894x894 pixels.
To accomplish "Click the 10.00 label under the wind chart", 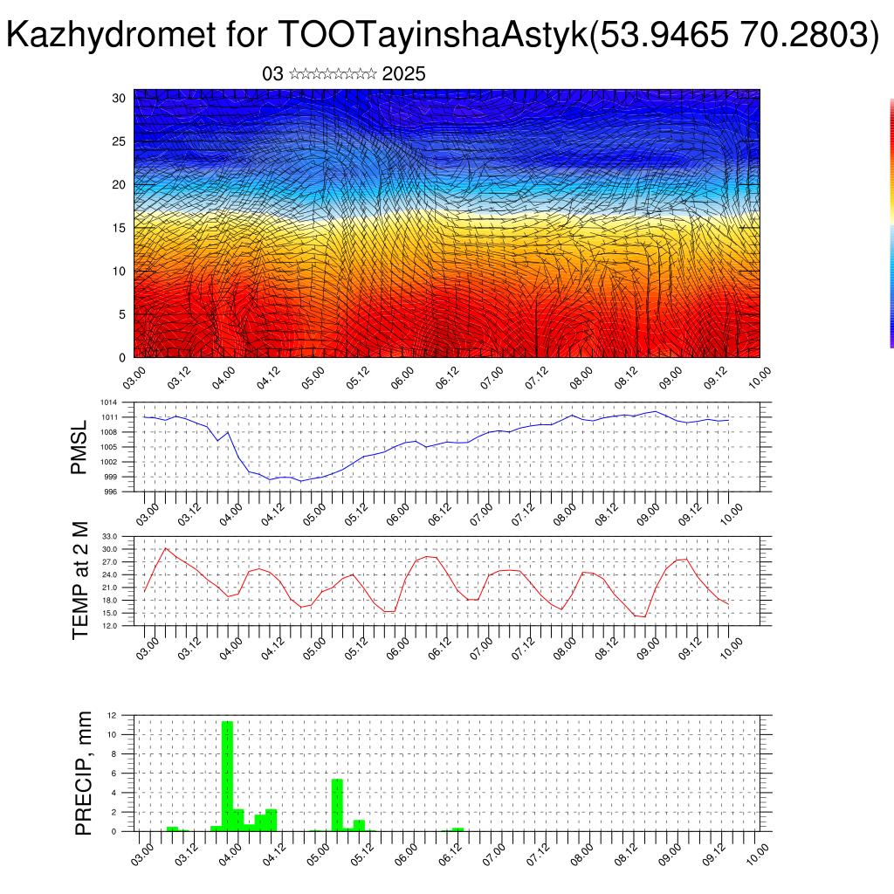I will pyautogui.click(x=759, y=377).
